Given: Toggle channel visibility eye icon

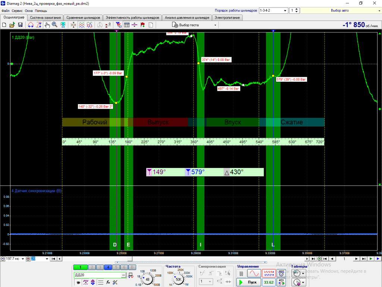Looking at the screenshot, I should 78,283.
